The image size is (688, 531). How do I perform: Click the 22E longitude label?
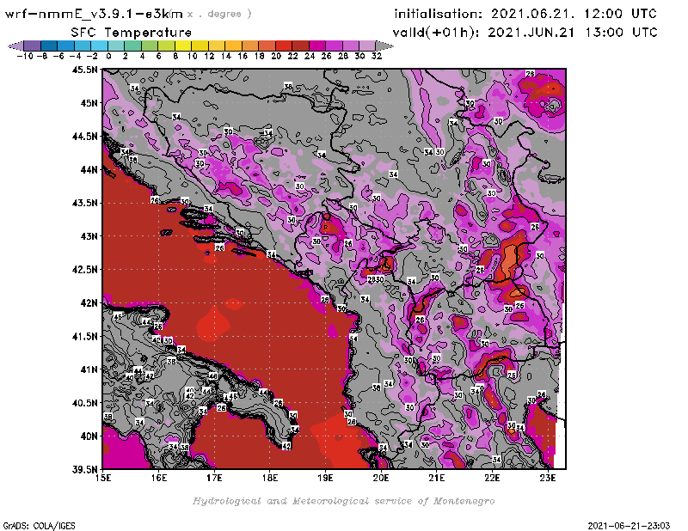[x=492, y=478]
